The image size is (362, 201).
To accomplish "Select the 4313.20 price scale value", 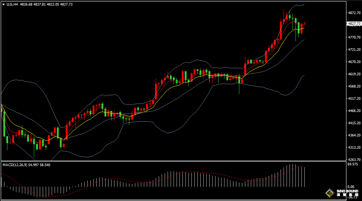I will [354, 147].
